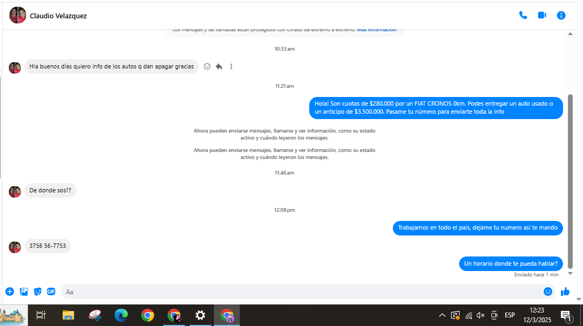Start a video call from the header
583x326 pixels.
coord(542,15)
